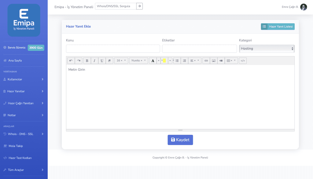Expand Kullanıcılar in the sidebar
Viewport: 313px width, 179px height.
coord(24,79)
